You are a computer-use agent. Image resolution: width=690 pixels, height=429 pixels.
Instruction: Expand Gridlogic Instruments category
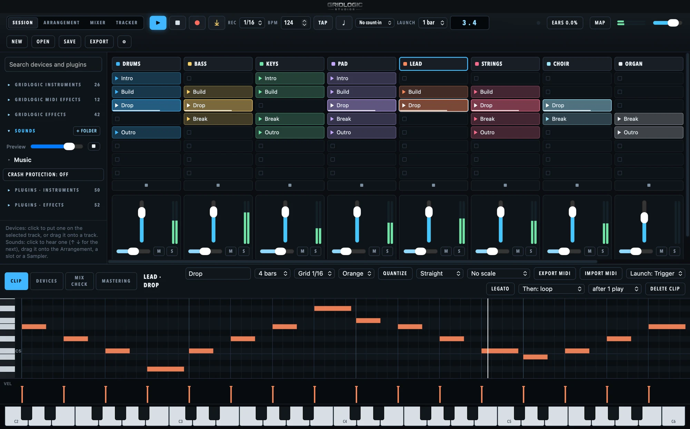click(53, 85)
